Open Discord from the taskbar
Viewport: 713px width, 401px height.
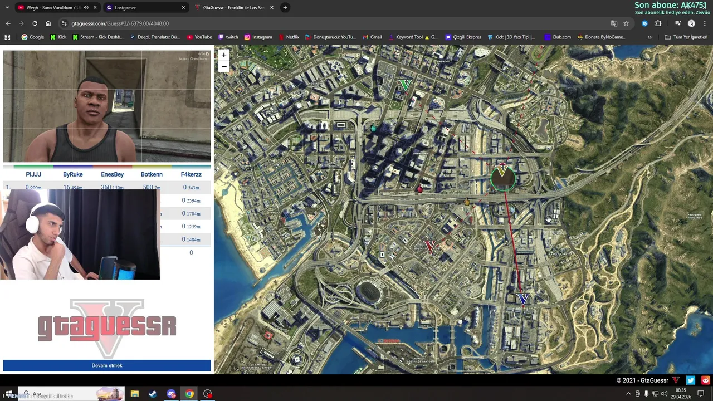click(171, 394)
